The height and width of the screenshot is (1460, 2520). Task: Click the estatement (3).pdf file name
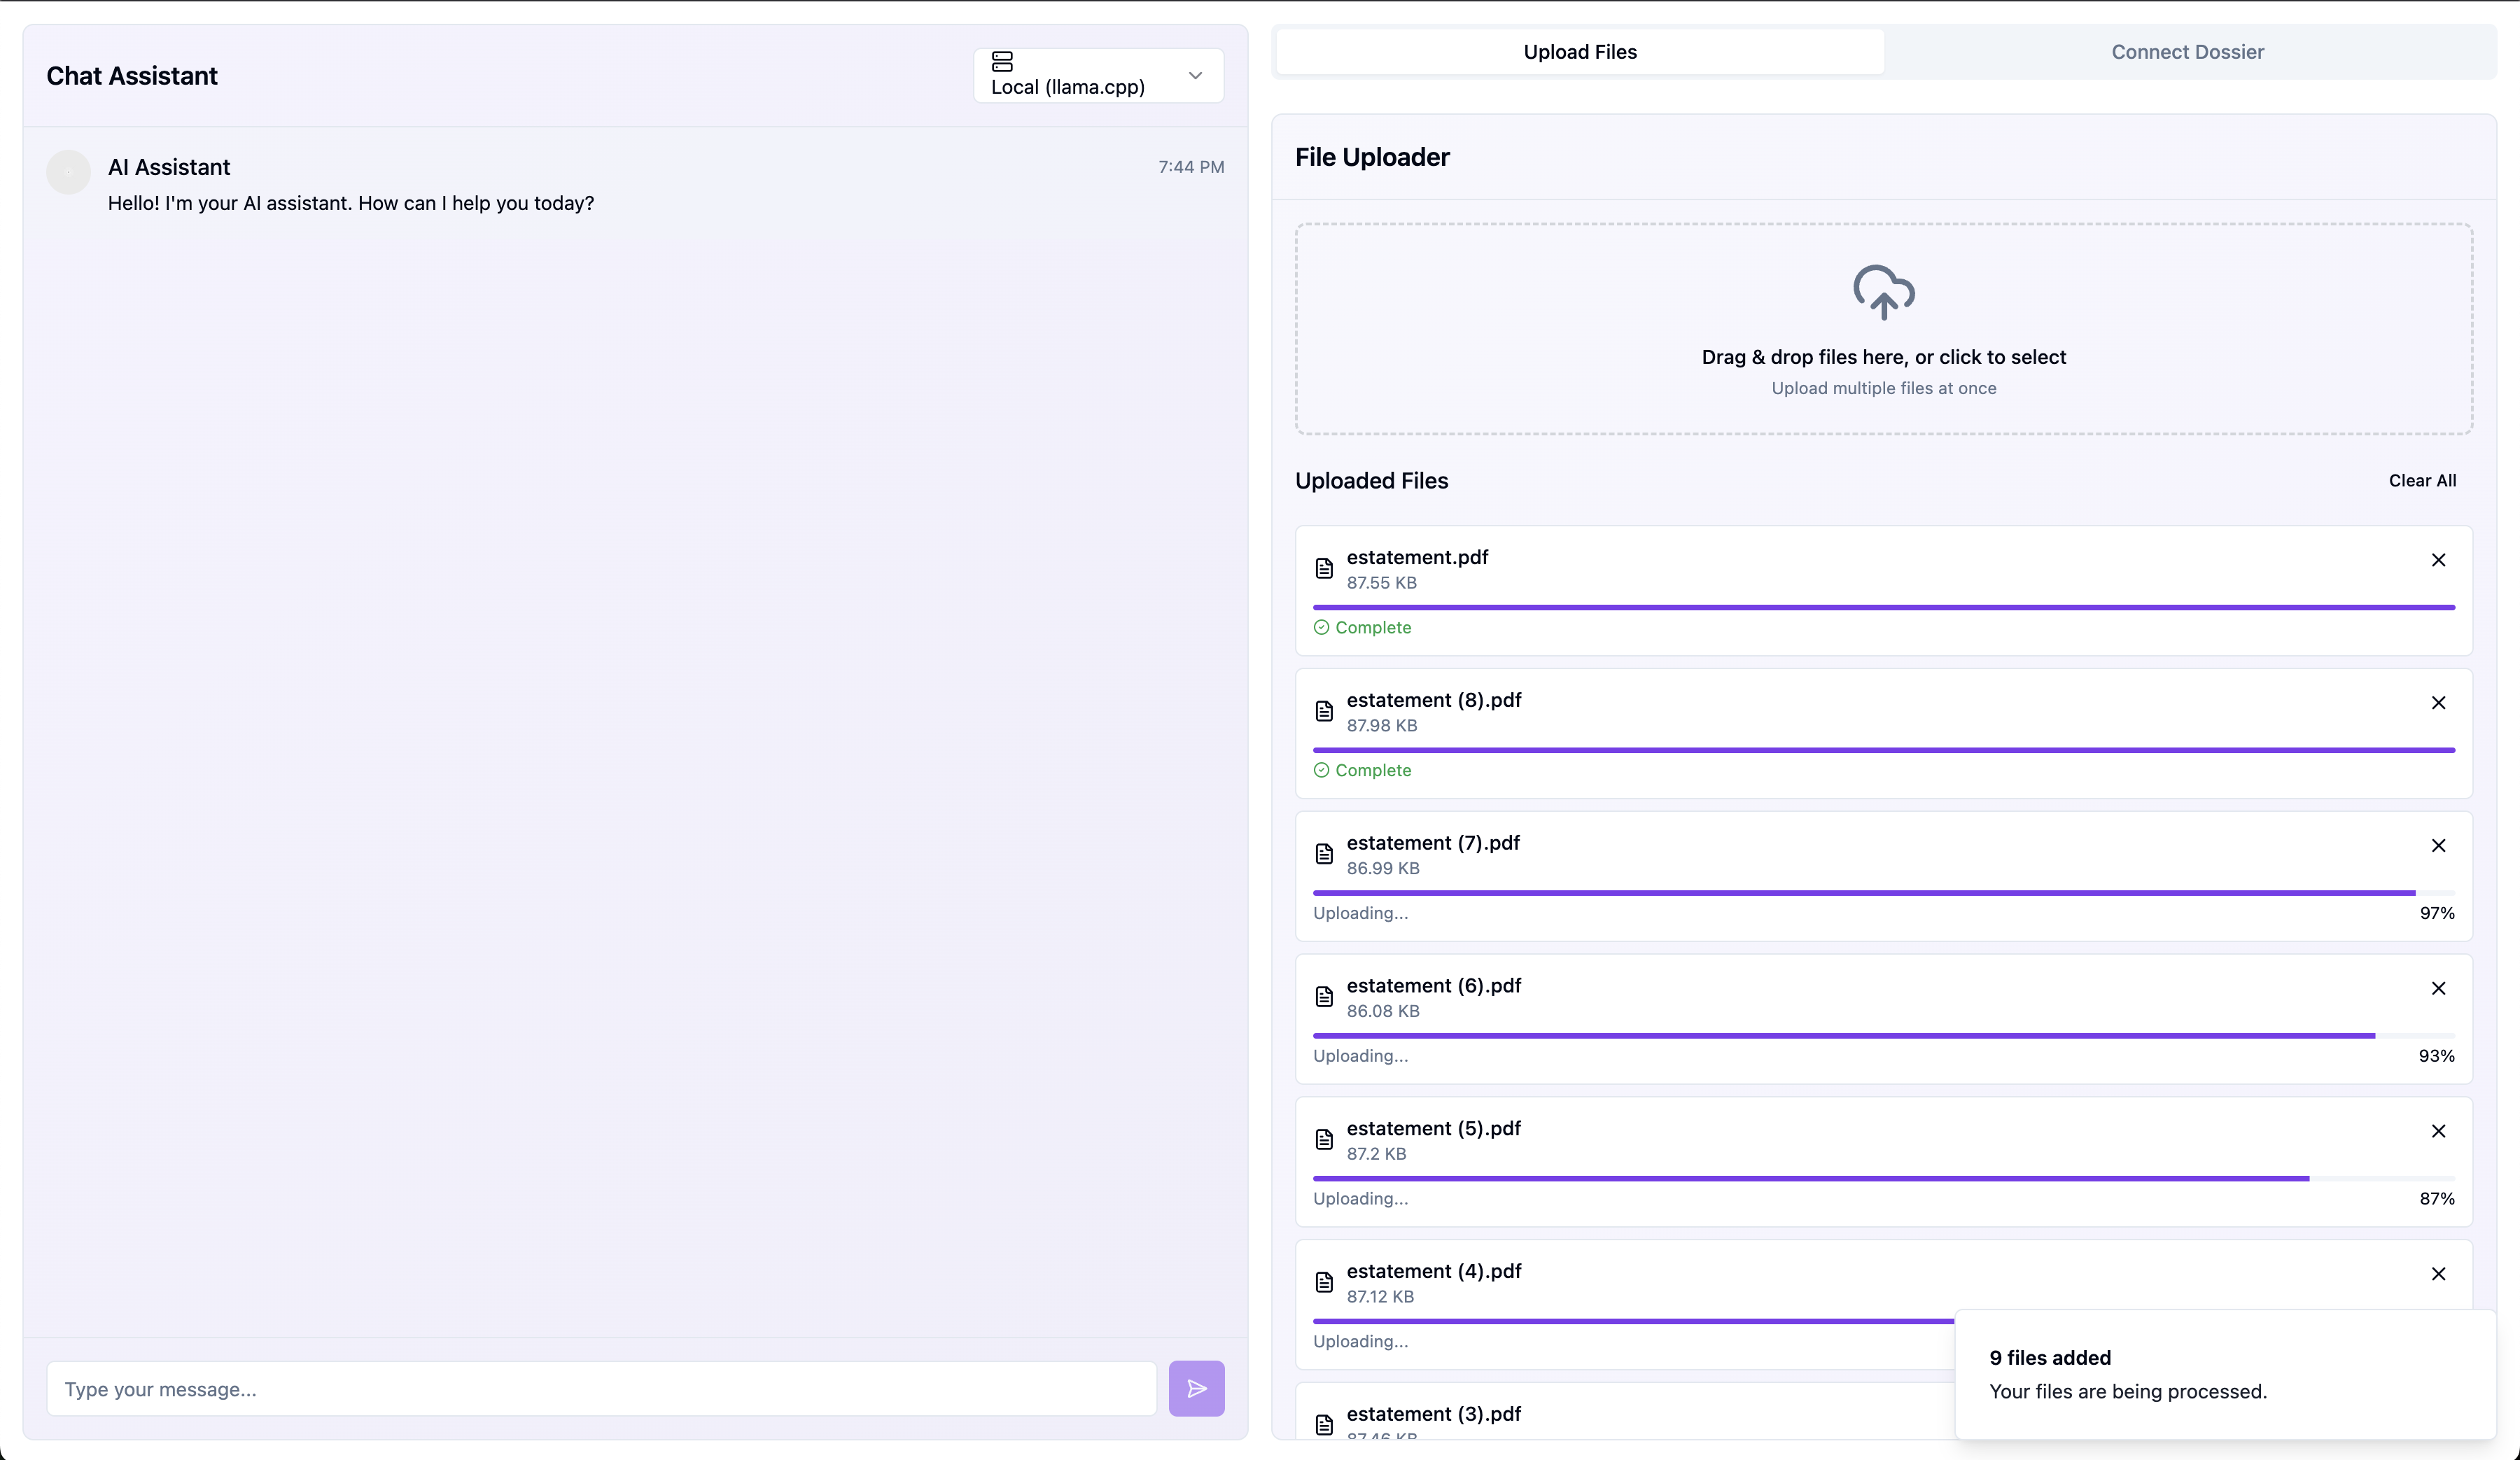[1434, 1414]
